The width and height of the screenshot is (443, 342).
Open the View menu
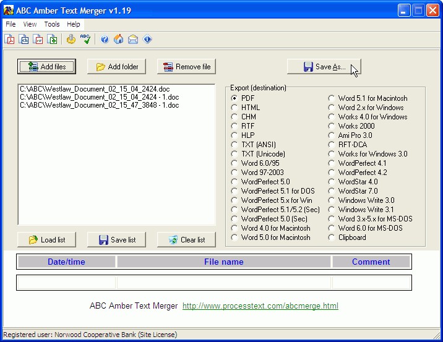coord(30,24)
